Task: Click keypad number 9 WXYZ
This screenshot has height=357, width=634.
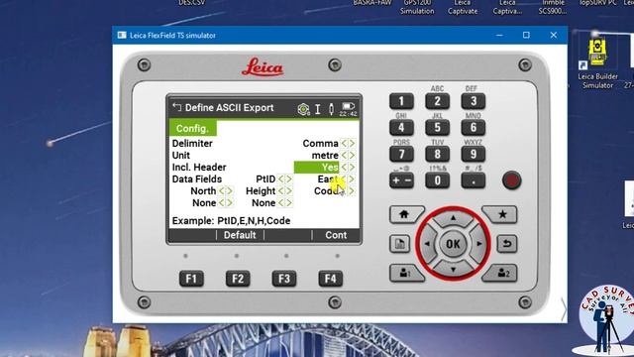Action: click(x=474, y=155)
